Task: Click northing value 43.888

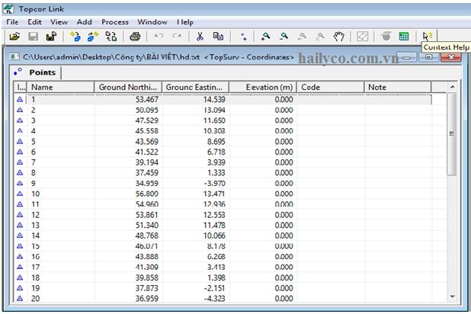Action: pyautogui.click(x=146, y=257)
